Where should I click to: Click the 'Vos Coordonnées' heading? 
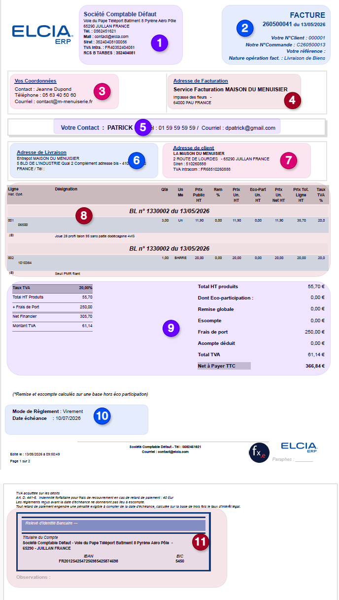(x=35, y=80)
